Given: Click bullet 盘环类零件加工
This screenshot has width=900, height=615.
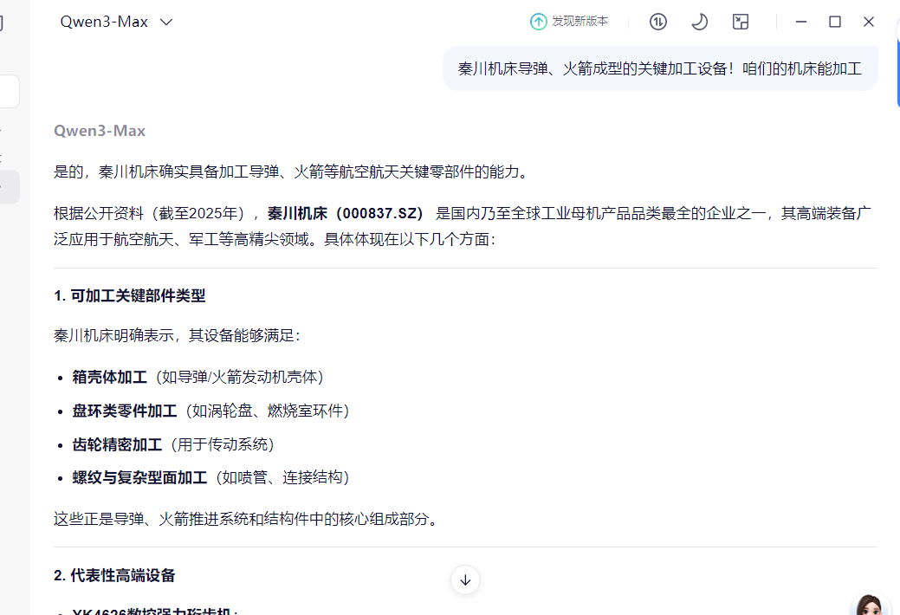Looking at the screenshot, I should pos(125,411).
